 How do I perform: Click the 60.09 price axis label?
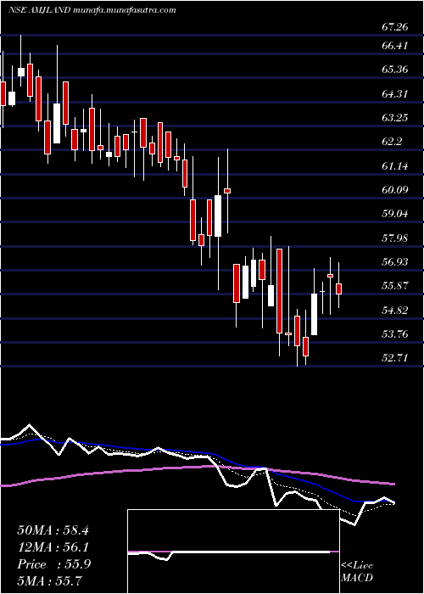(395, 189)
